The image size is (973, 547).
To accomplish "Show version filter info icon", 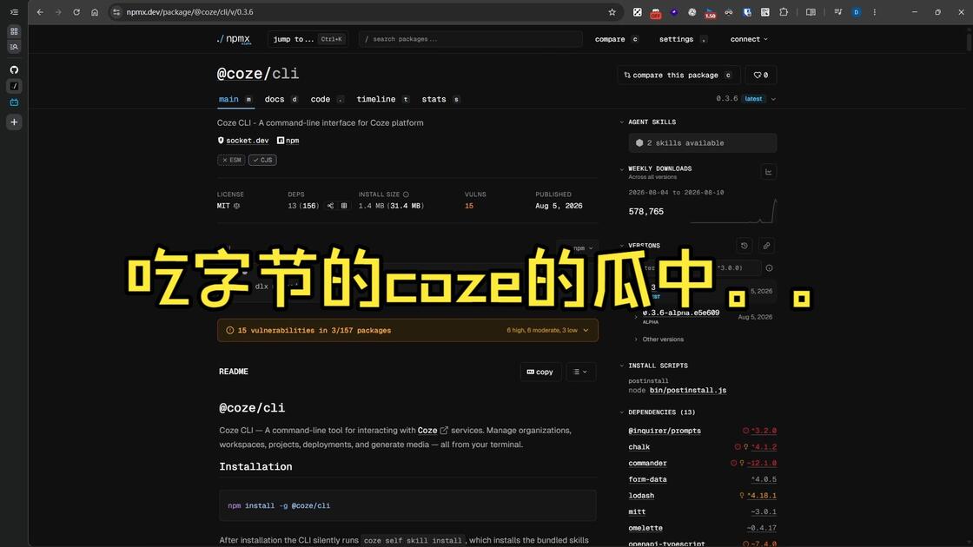I will [x=769, y=268].
